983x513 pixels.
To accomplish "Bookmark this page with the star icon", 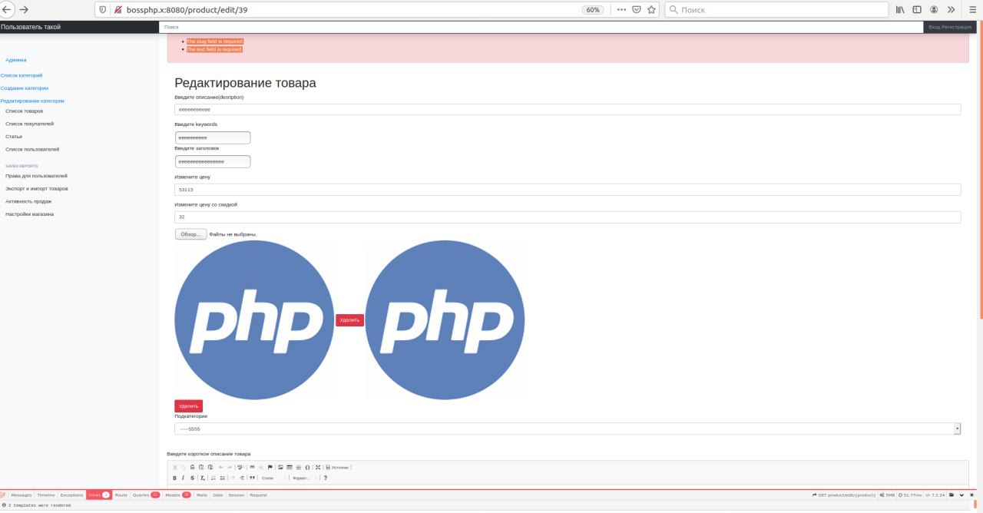I will (x=651, y=10).
